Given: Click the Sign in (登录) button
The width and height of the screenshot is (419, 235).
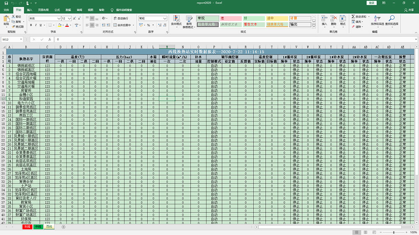Looking at the screenshot, I should click(371, 3).
